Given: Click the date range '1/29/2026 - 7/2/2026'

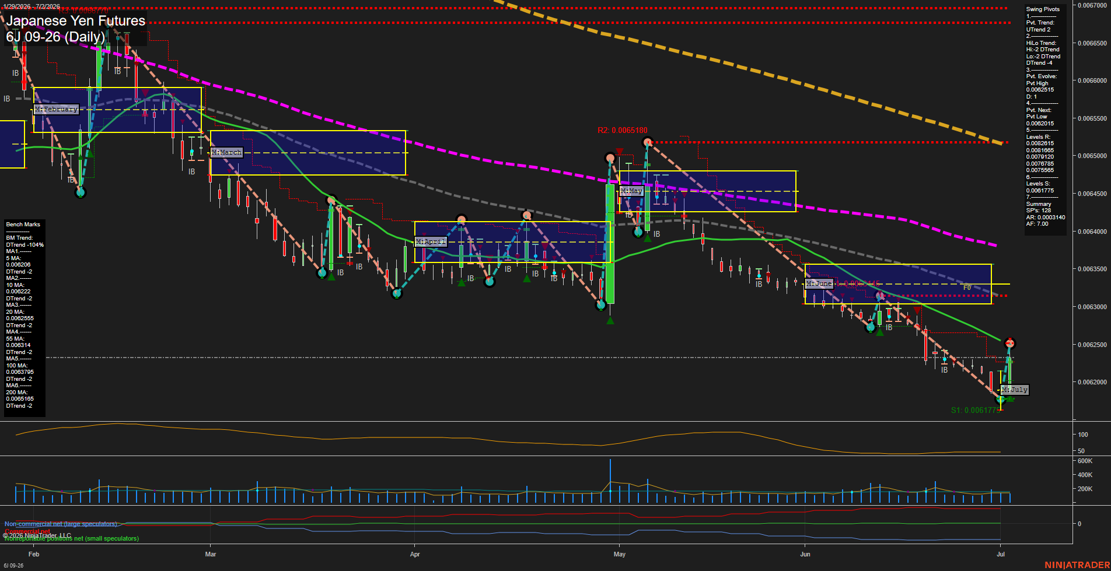Looking at the screenshot, I should coord(31,6).
